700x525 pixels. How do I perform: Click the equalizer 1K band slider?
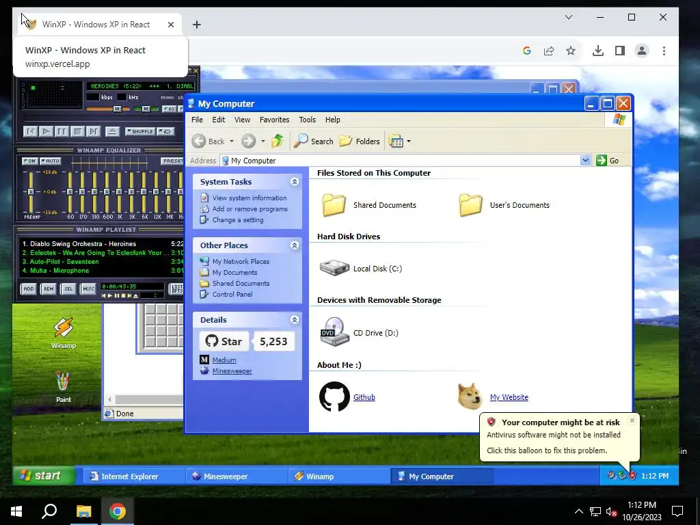[x=119, y=192]
